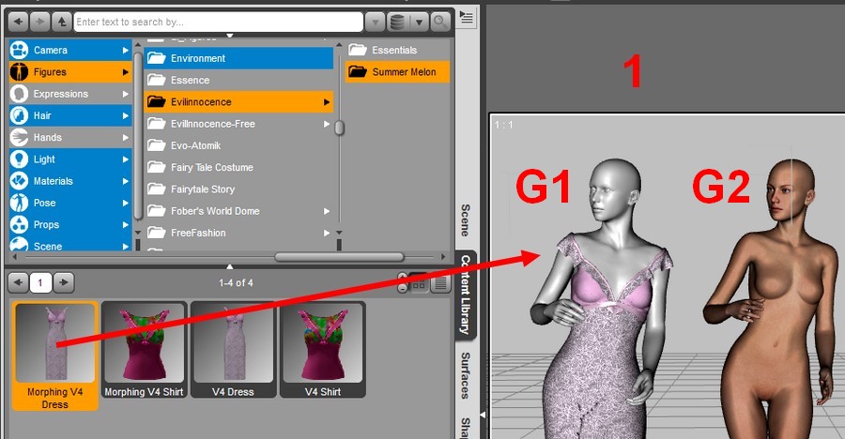
Task: Expand the Hair submenu arrow
Action: click(125, 115)
